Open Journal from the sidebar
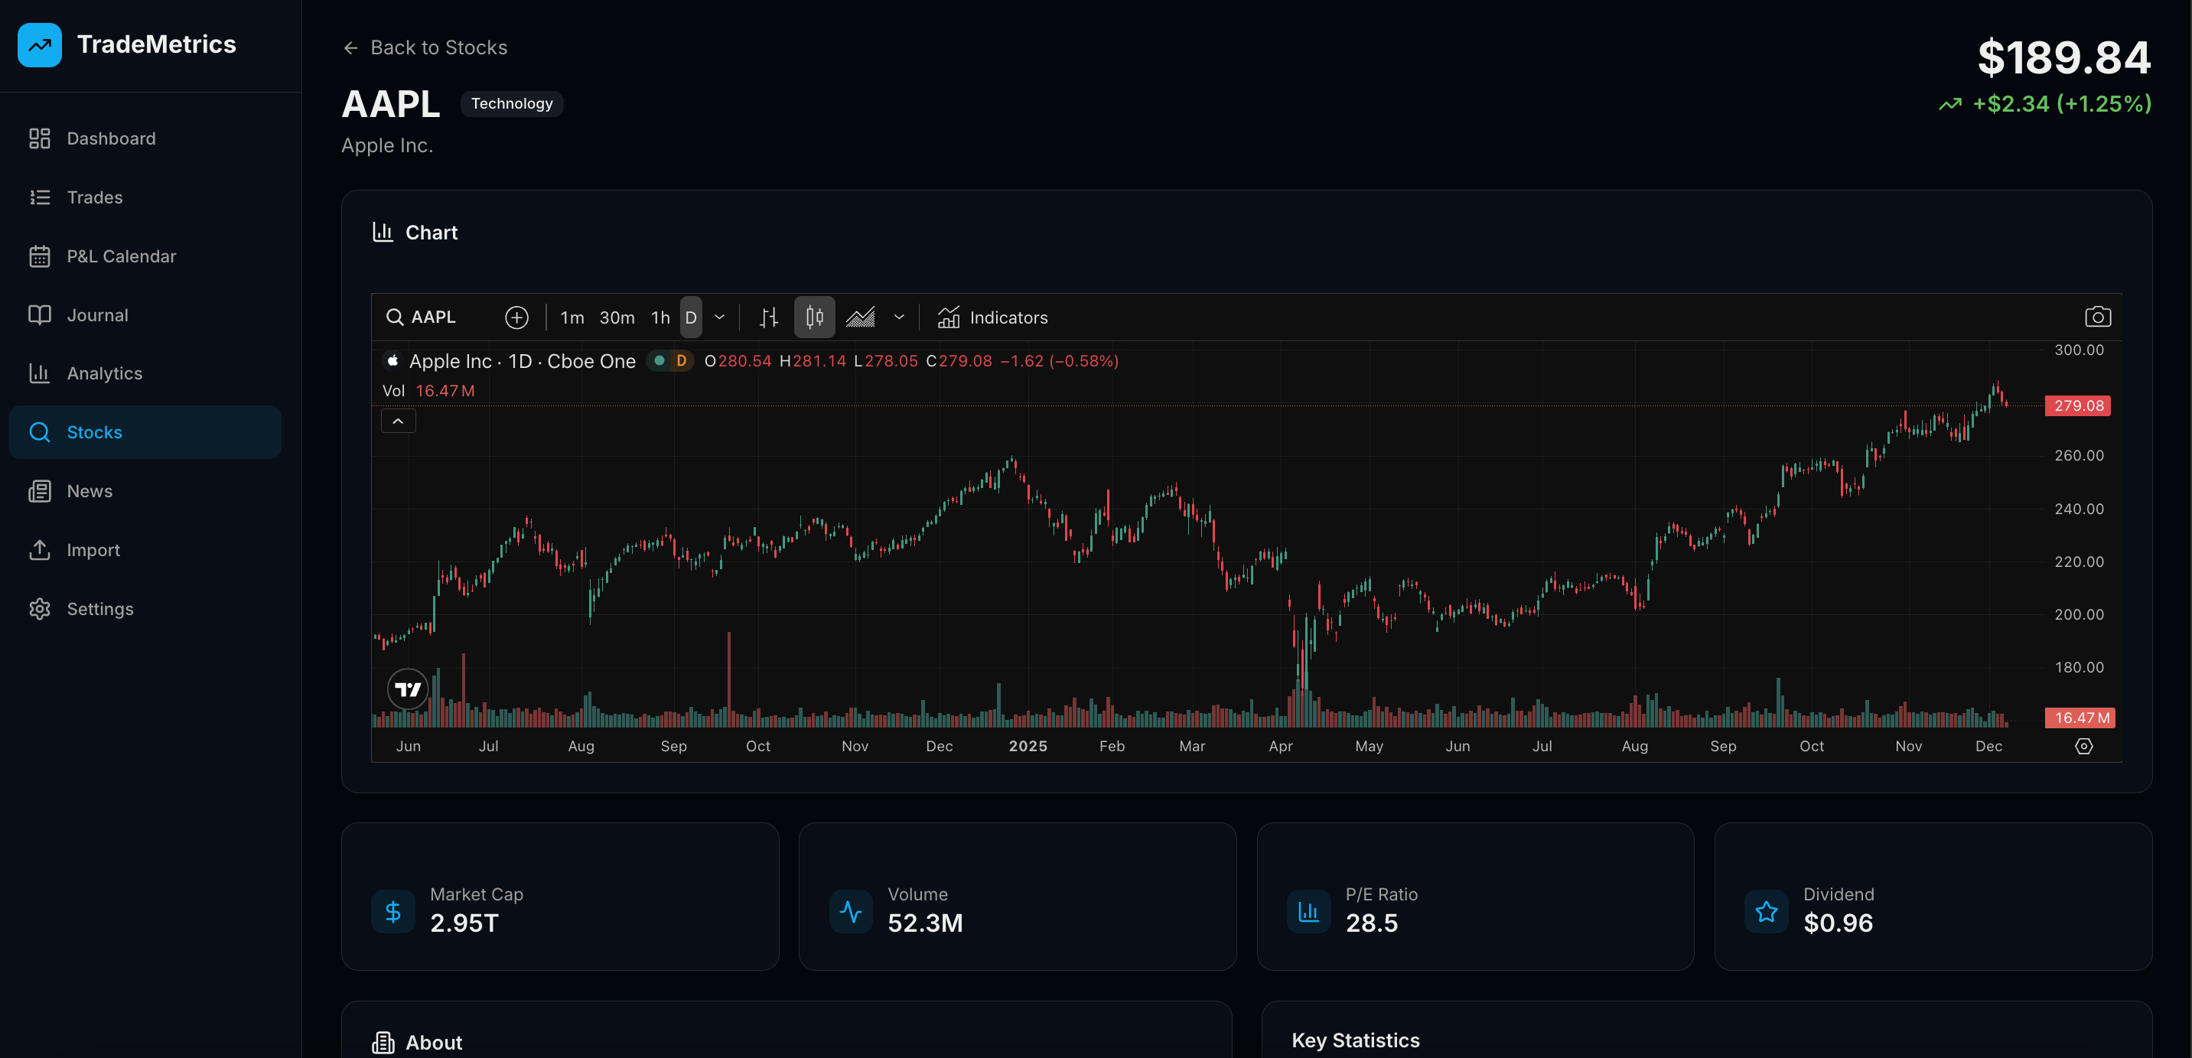The image size is (2192, 1058). tap(98, 314)
